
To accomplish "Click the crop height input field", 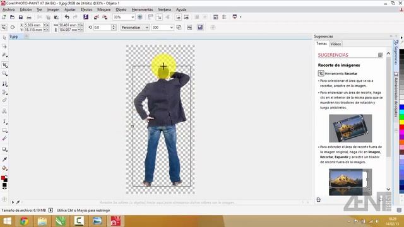I will click(x=68, y=30).
